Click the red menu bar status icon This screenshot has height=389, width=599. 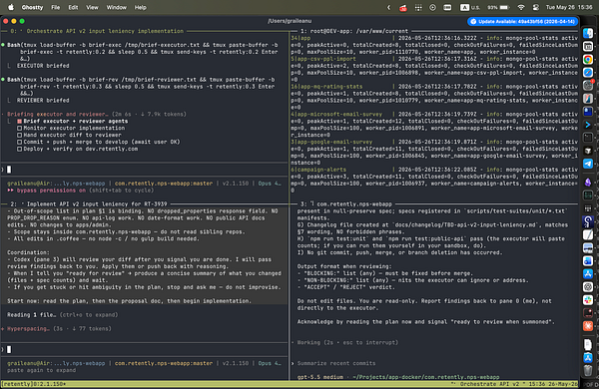tap(403, 8)
